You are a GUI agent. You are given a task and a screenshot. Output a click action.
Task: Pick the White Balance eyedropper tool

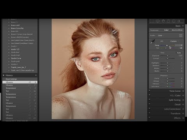153,42
